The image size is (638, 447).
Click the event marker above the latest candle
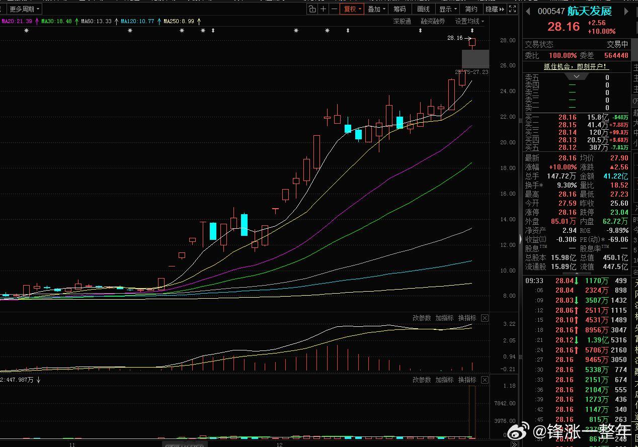click(472, 31)
